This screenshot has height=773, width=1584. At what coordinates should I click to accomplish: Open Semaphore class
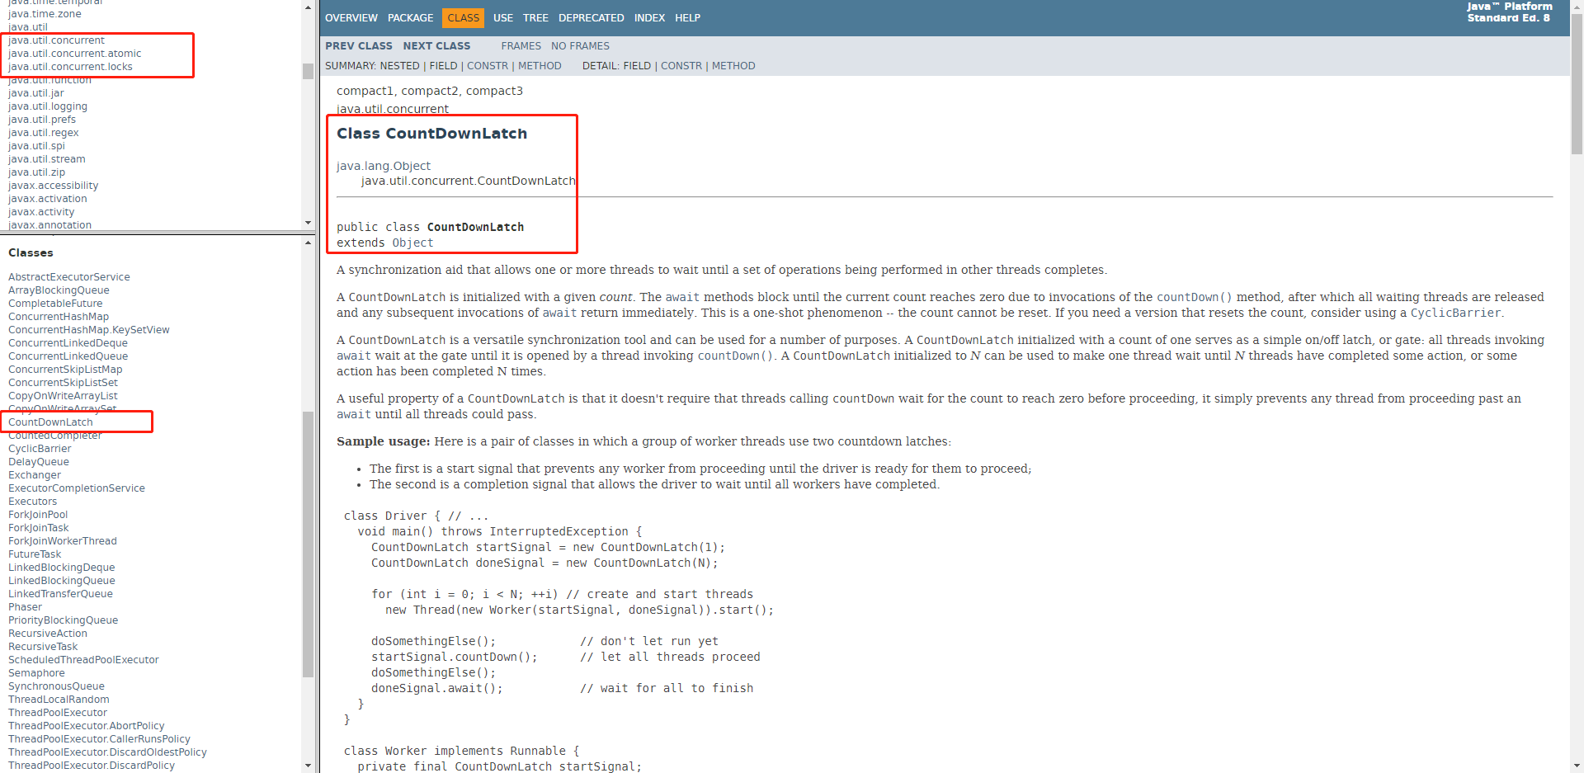[36, 673]
